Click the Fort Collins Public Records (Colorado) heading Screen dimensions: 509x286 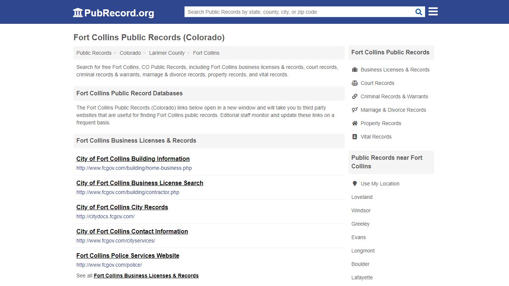click(x=149, y=37)
